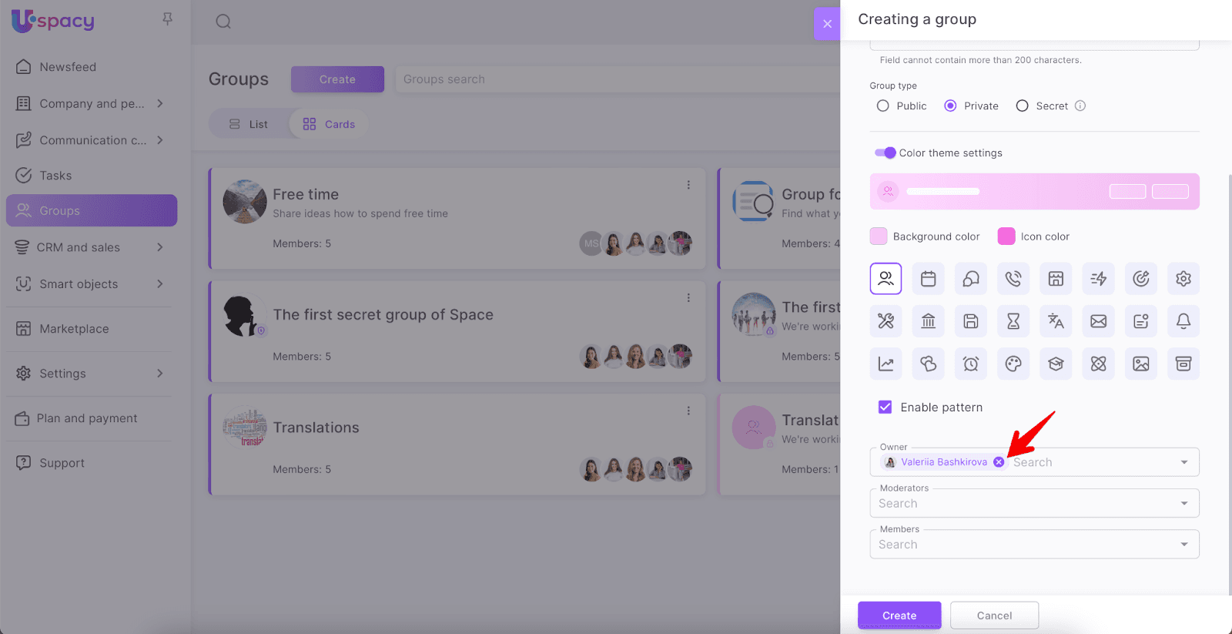Remove Valeriia Bashkirova as owner
Image resolution: width=1232 pixels, height=634 pixels.
pyautogui.click(x=999, y=462)
